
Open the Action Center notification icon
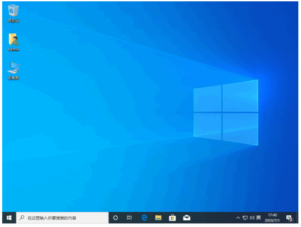pyautogui.click(x=289, y=218)
